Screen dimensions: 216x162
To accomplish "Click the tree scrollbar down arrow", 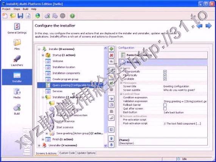I will point(106,146).
